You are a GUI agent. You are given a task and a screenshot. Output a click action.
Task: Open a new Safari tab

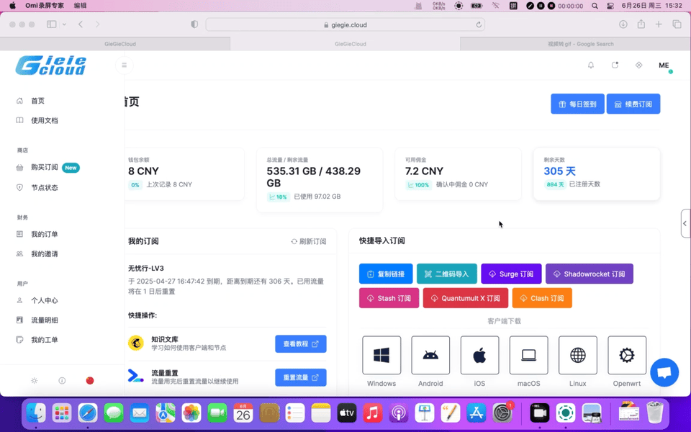pos(659,24)
